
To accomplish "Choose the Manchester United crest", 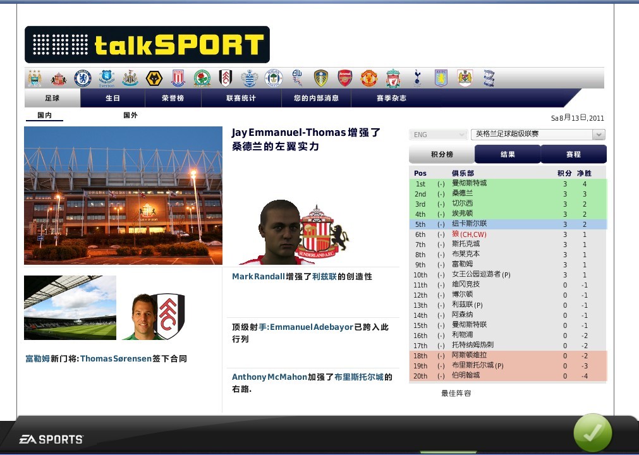I will click(369, 78).
